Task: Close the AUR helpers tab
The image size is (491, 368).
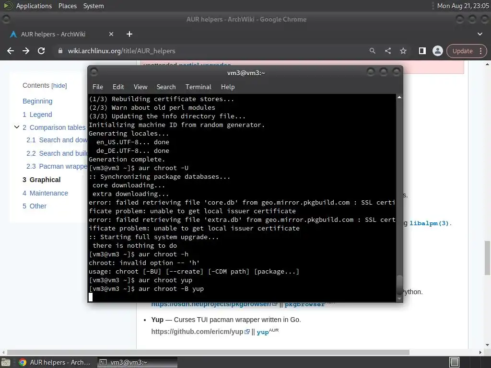Action: coord(111,34)
